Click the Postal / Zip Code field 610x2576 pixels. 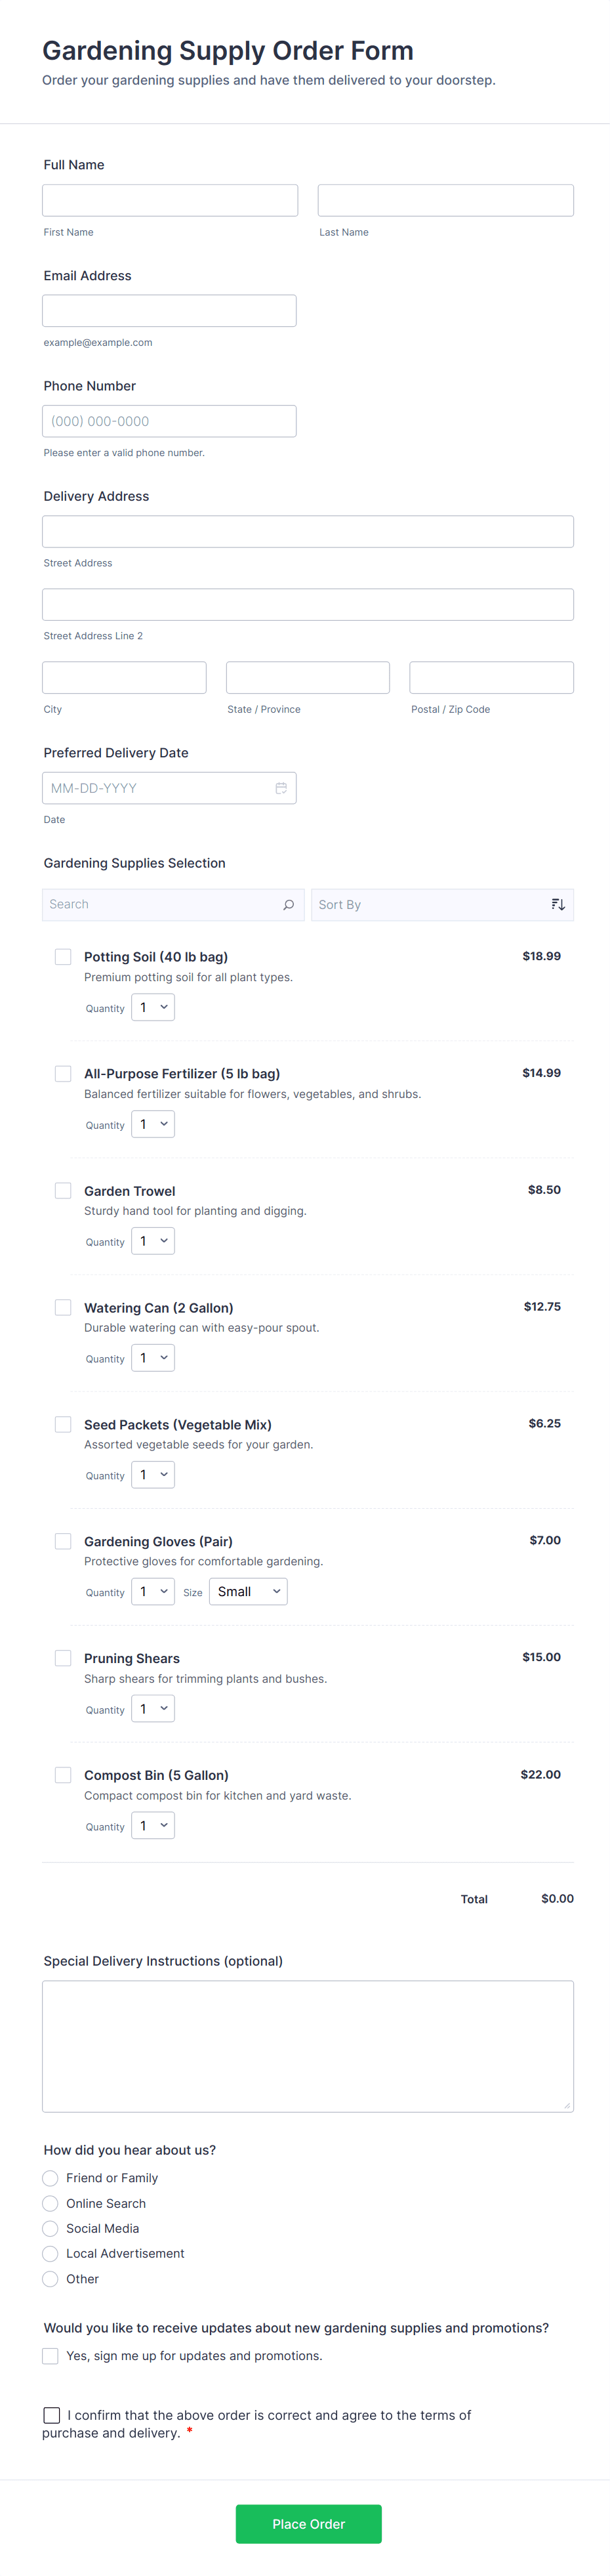tap(491, 677)
